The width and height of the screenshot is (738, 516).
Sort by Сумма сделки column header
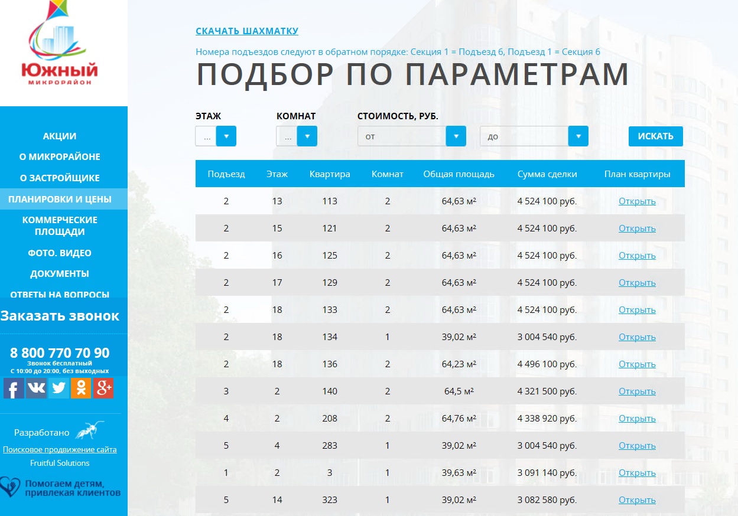click(x=547, y=174)
